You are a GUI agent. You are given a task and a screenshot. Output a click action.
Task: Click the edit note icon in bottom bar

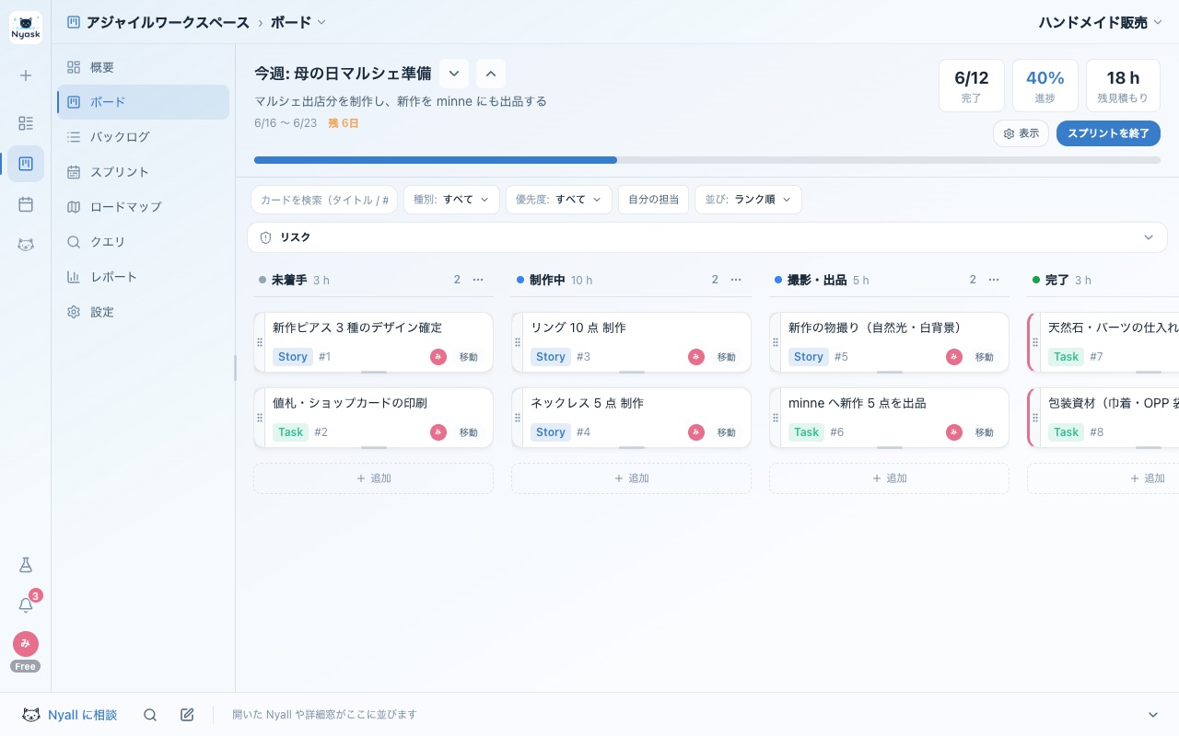coord(187,715)
